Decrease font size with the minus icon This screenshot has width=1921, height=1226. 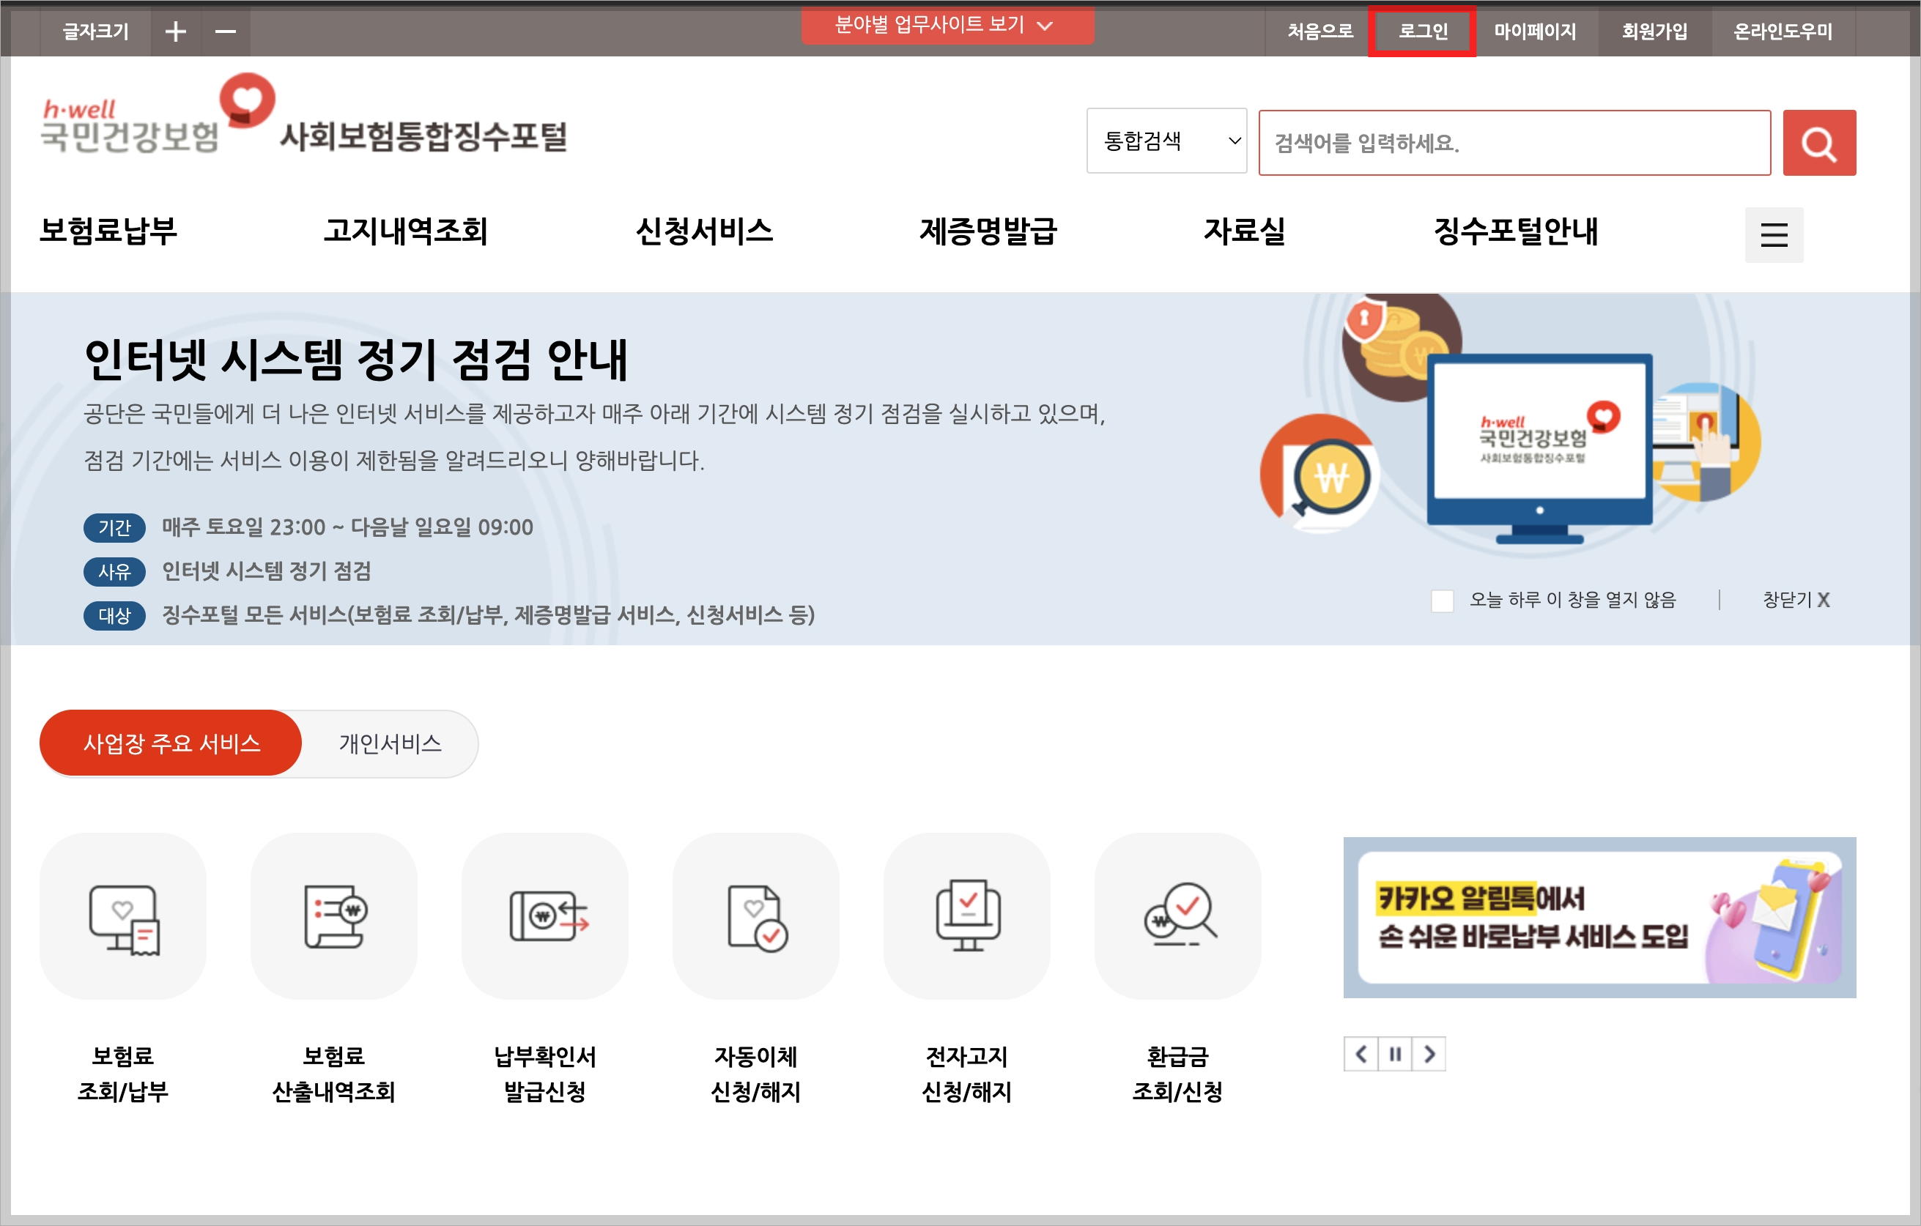(226, 30)
